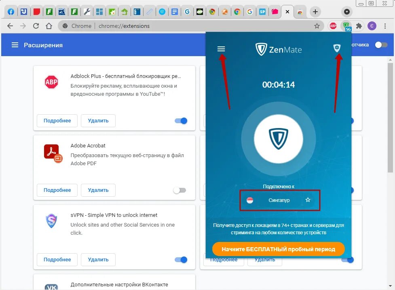This screenshot has height=290, width=395.
Task: Switch to the Google Docs tab
Action: (174, 12)
